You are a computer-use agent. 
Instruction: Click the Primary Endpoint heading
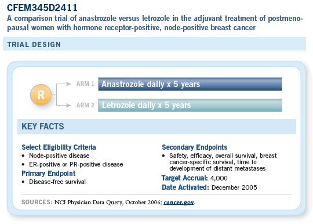click(x=49, y=174)
